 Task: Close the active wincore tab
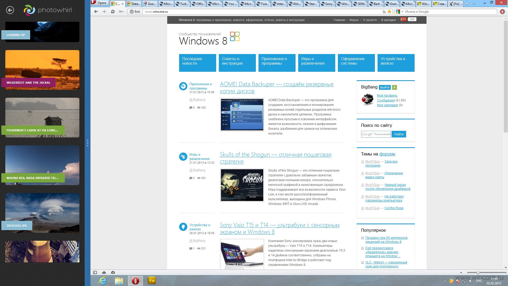tap(123, 4)
